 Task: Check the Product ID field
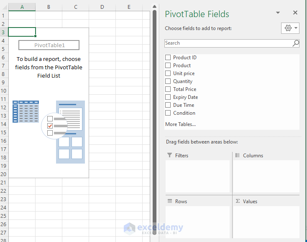(x=168, y=58)
